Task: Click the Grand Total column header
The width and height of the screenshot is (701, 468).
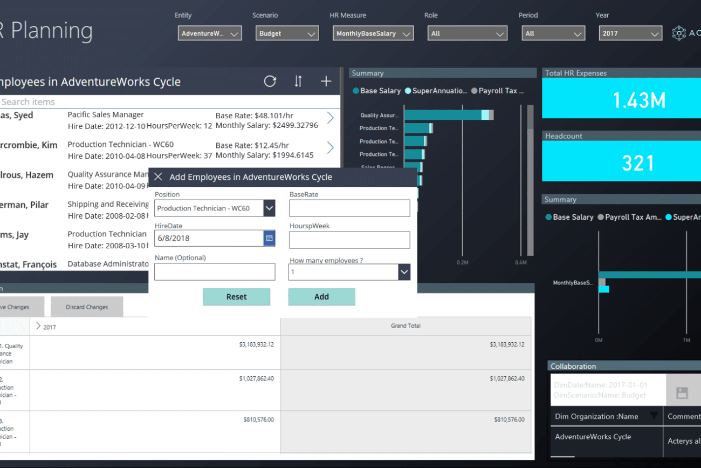Action: coord(406,326)
